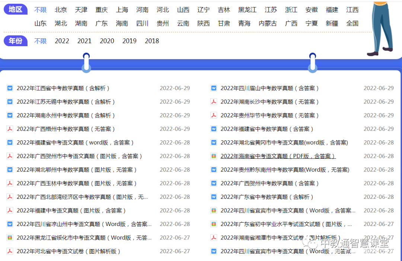Filter region by 浙江
Image resolution: width=402 pixels, height=261 pixels.
coord(291,10)
